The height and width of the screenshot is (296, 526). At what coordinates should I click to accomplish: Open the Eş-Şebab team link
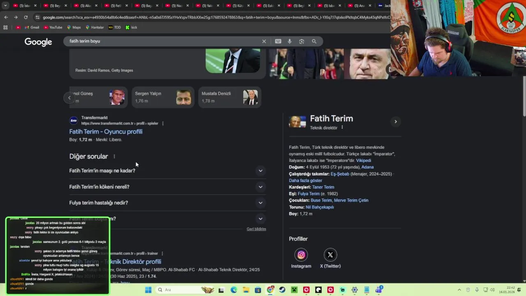point(340,174)
